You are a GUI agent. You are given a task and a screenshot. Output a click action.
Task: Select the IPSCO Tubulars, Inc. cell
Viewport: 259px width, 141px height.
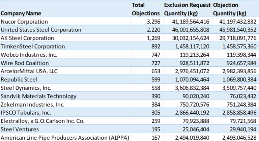[26, 113]
